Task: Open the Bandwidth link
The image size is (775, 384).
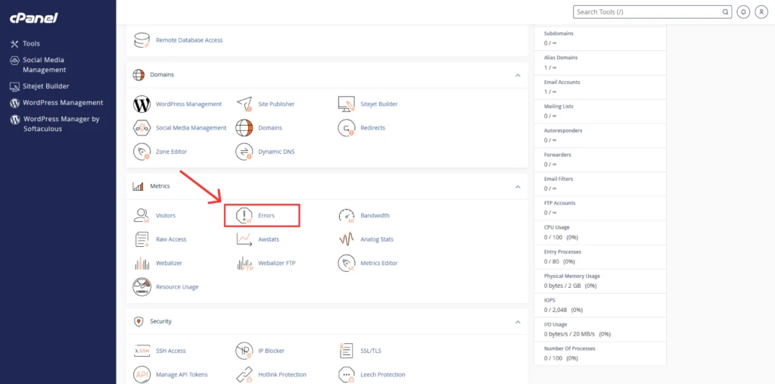Action: (375, 216)
